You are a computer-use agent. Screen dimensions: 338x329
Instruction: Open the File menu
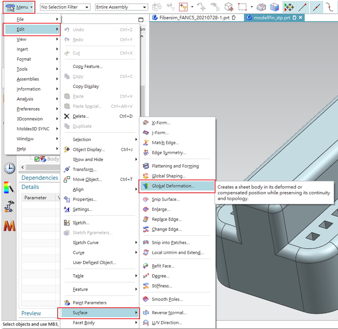[x=32, y=19]
